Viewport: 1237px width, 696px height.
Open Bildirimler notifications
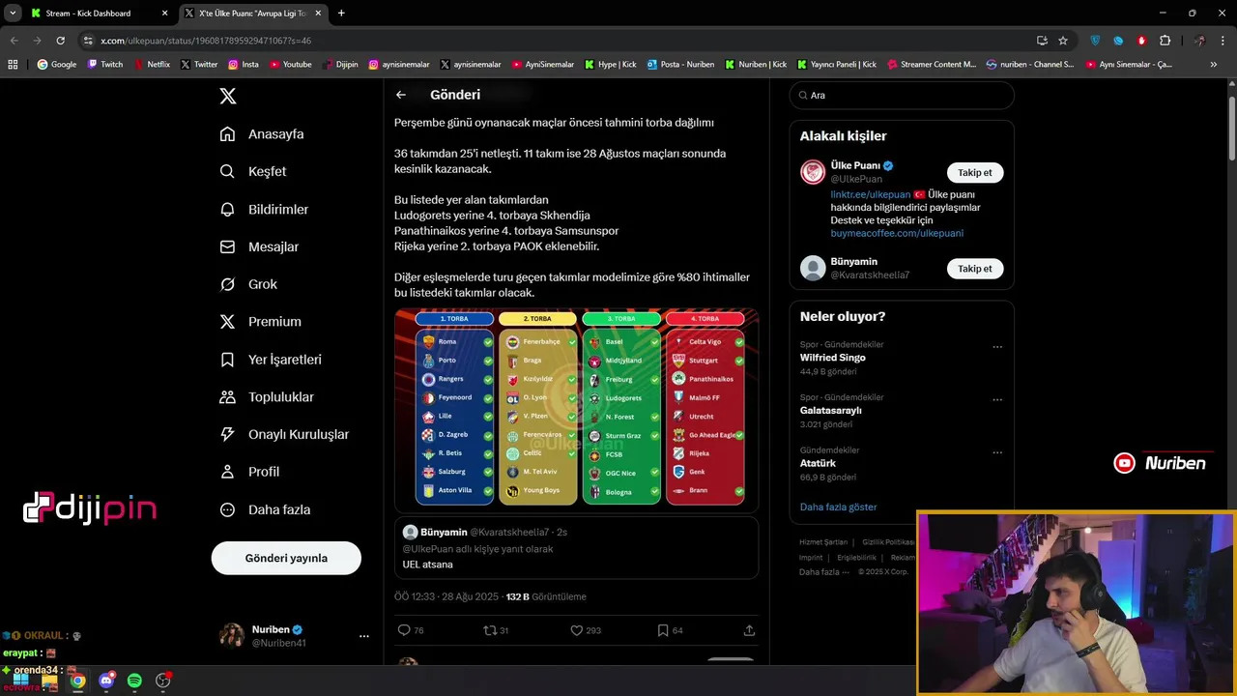pos(264,209)
